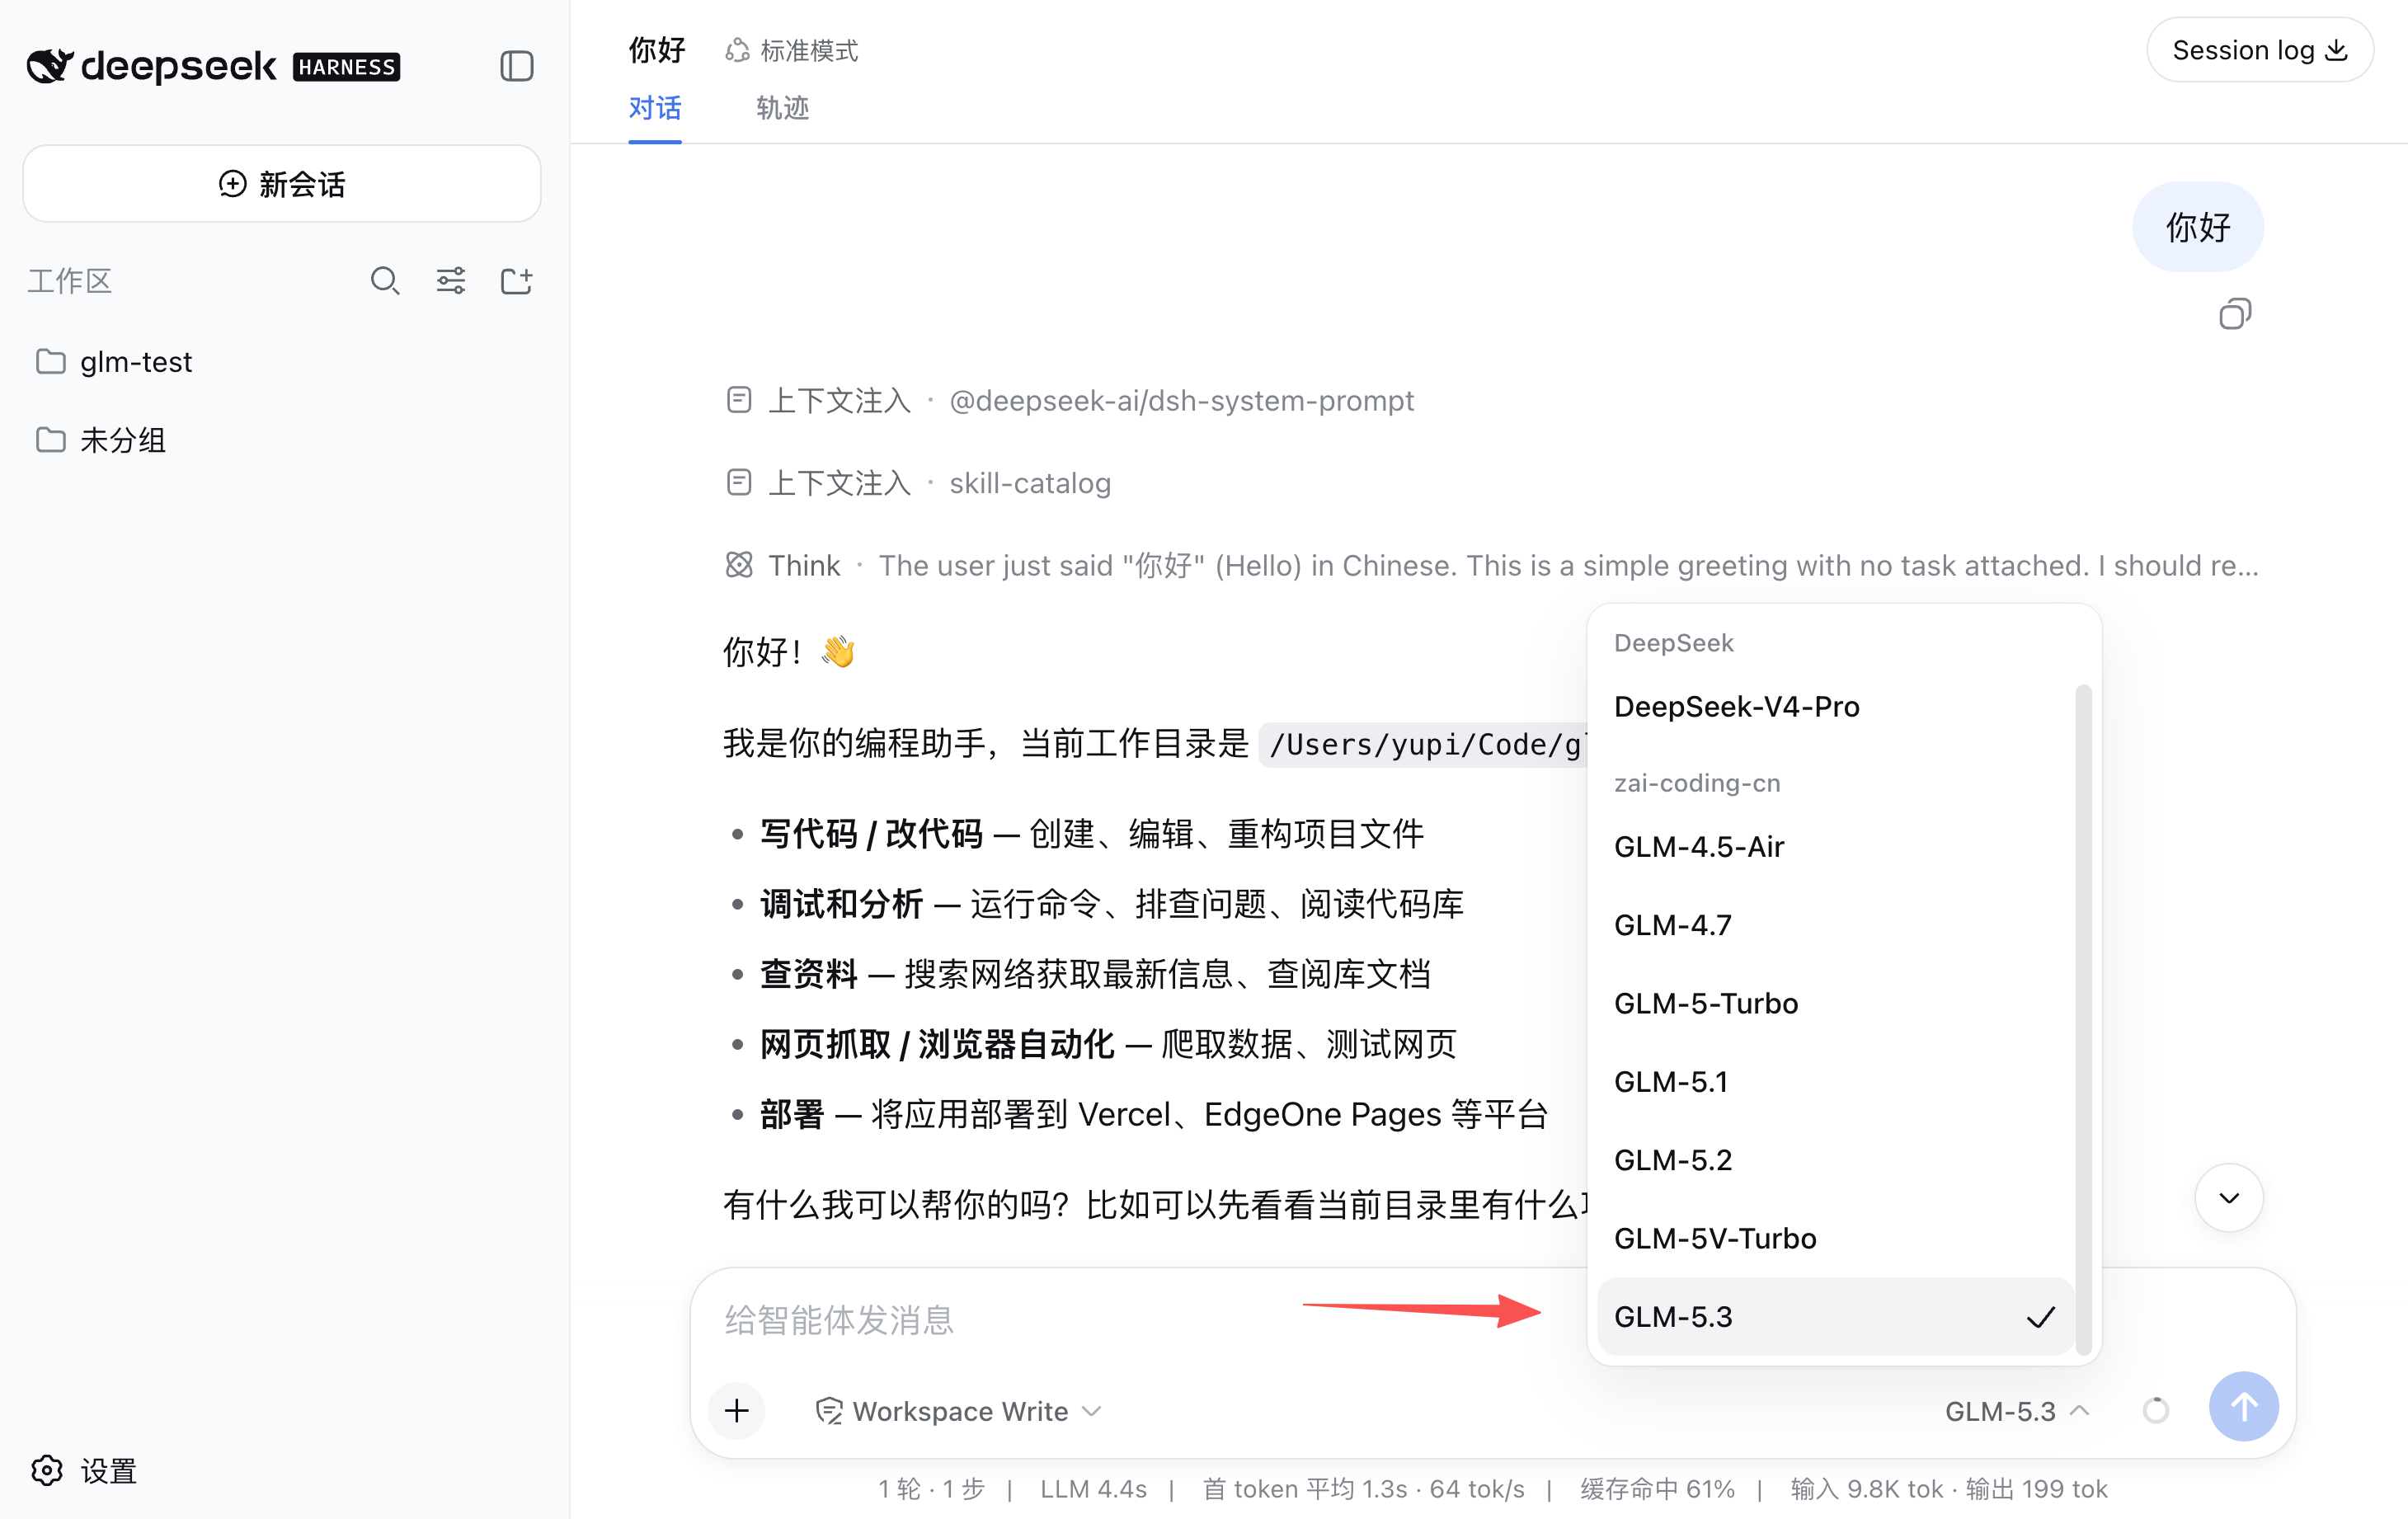Send the message with arrow button
Image resolution: width=2408 pixels, height=1519 pixels.
click(2243, 1407)
